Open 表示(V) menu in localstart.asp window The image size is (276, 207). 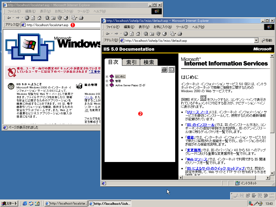(45, 11)
